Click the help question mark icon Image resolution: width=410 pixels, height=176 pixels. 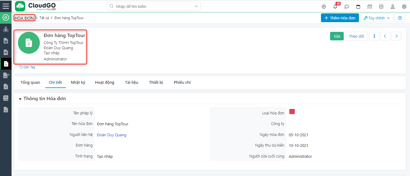coord(400,18)
